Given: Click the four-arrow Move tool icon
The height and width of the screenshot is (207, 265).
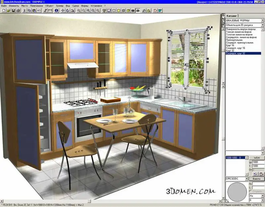Looking at the screenshot, I should pos(63,11).
